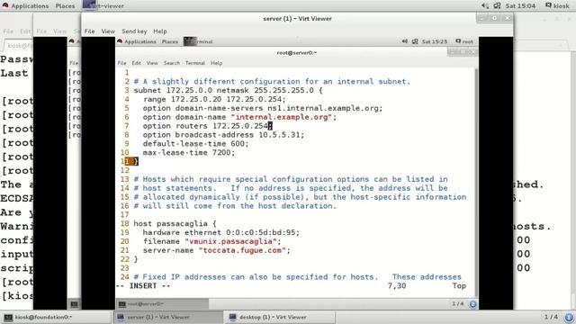Click 'default-lease-time 600' line
The width and height of the screenshot is (576, 324).
pos(195,144)
